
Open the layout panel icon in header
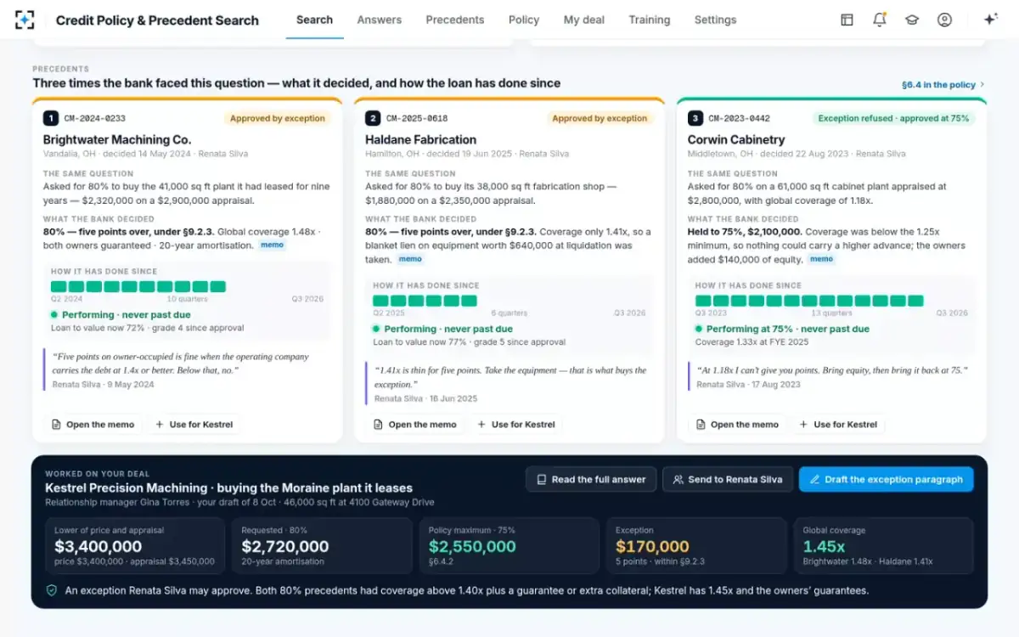[847, 20]
